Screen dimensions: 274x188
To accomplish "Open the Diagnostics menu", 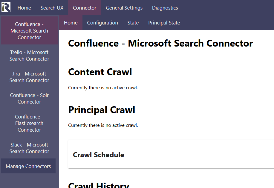I will (x=165, y=8).
